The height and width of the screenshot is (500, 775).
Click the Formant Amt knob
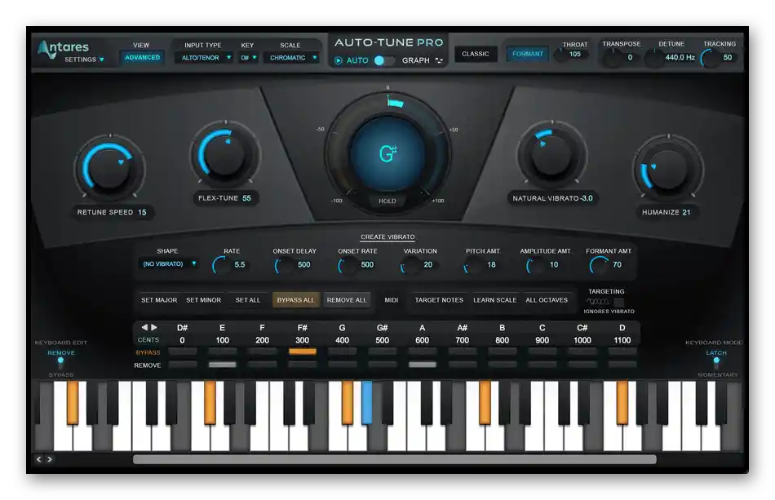(599, 265)
